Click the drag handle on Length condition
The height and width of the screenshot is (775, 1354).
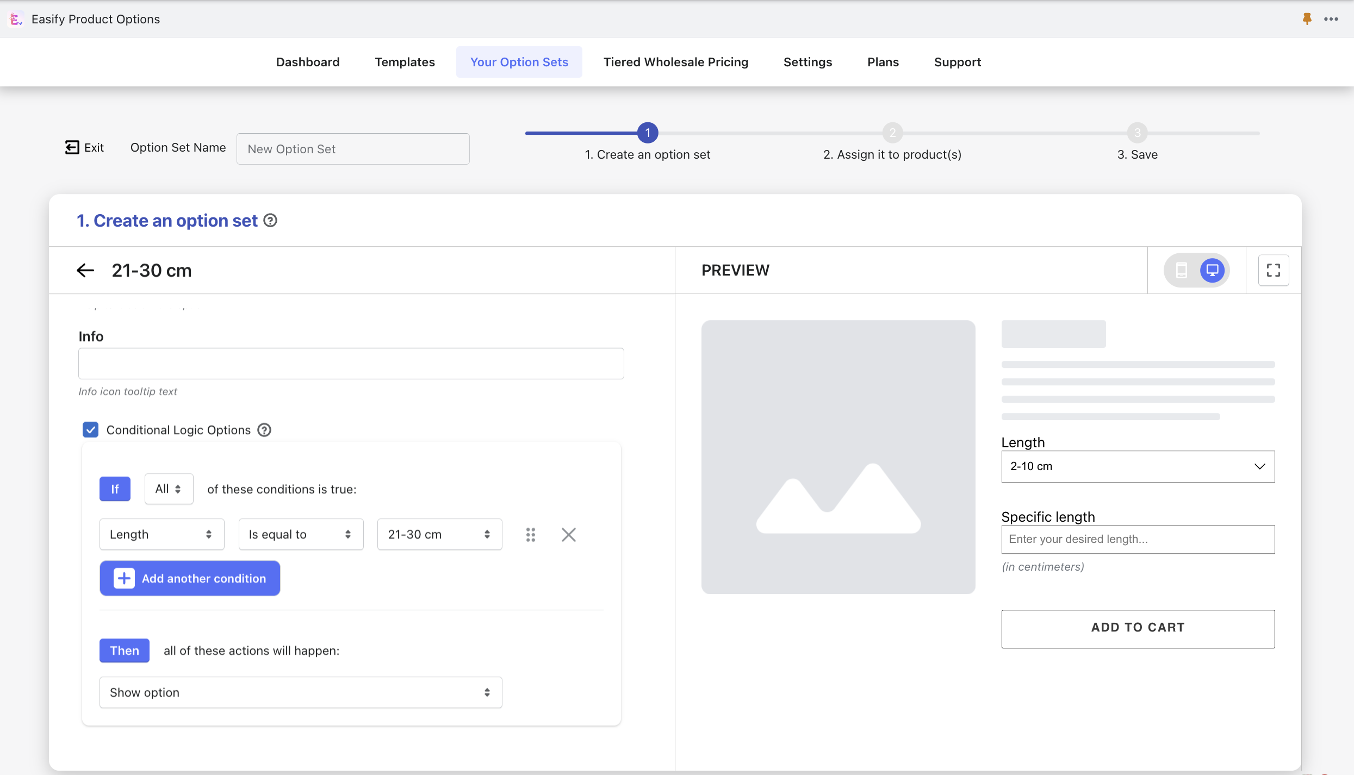tap(531, 535)
